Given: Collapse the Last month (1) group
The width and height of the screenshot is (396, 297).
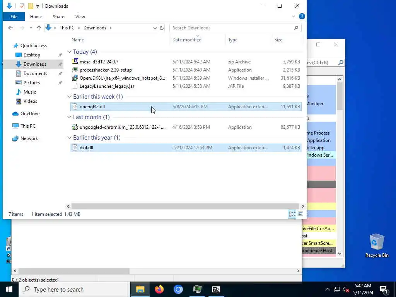Looking at the screenshot, I should tap(69, 117).
